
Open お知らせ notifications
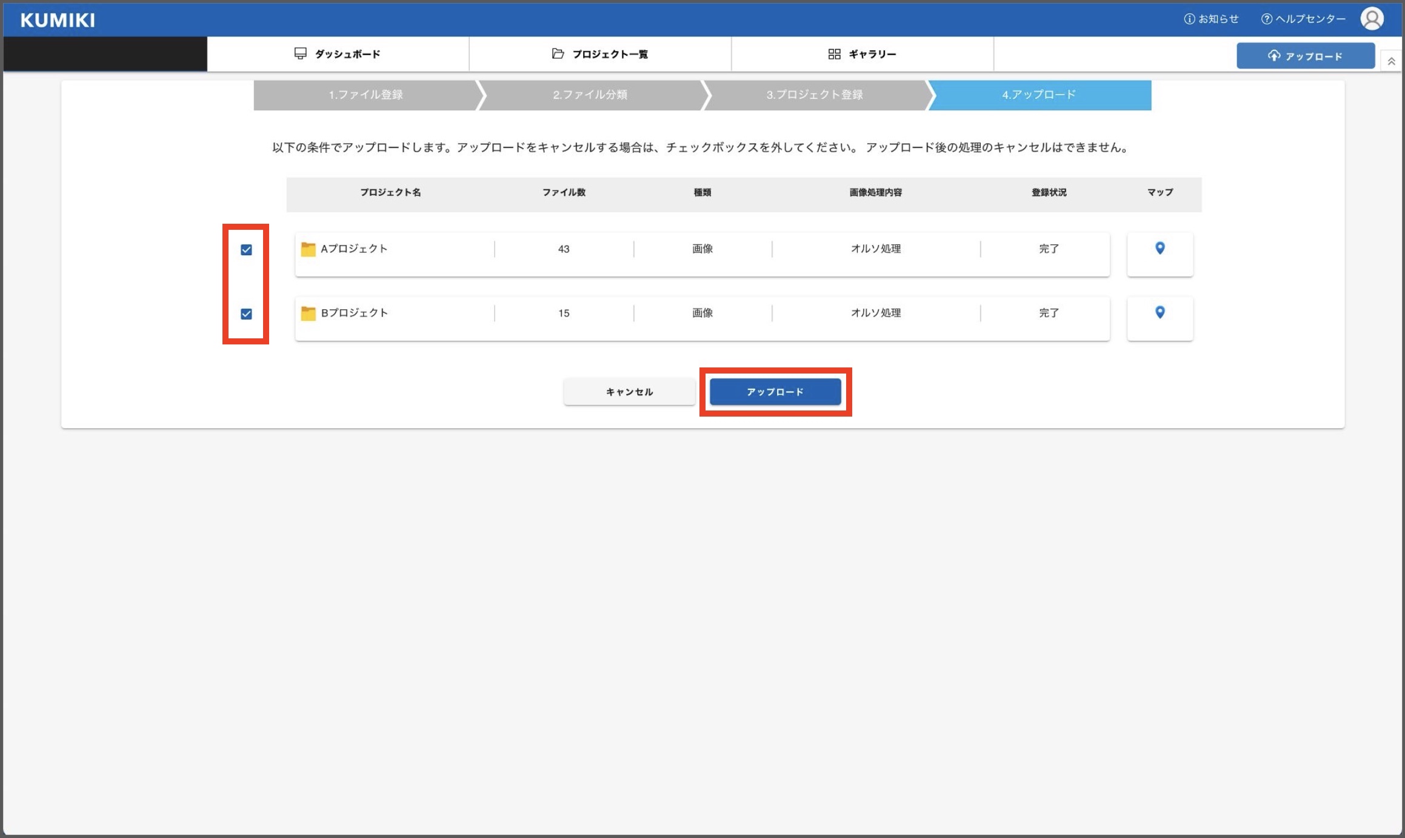pos(1211,19)
